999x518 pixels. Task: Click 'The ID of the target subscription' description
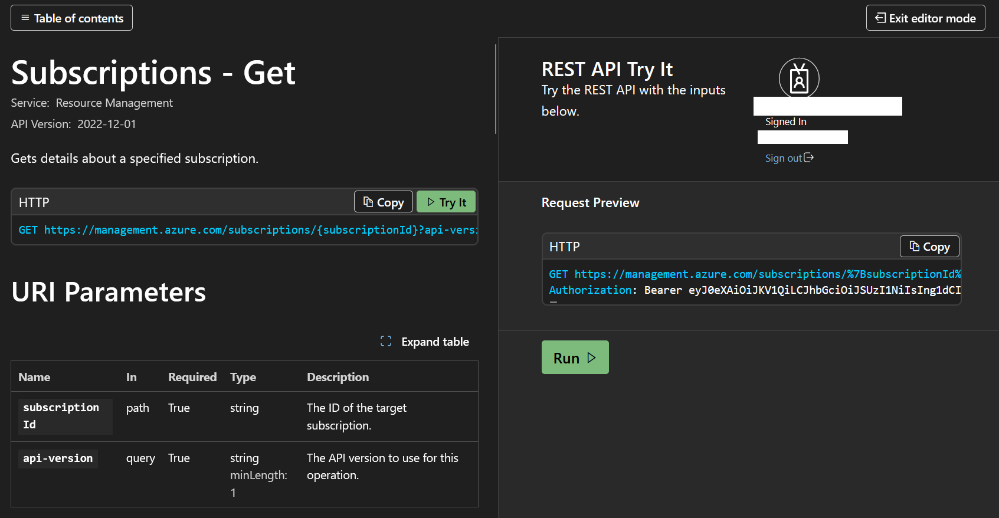point(356,417)
